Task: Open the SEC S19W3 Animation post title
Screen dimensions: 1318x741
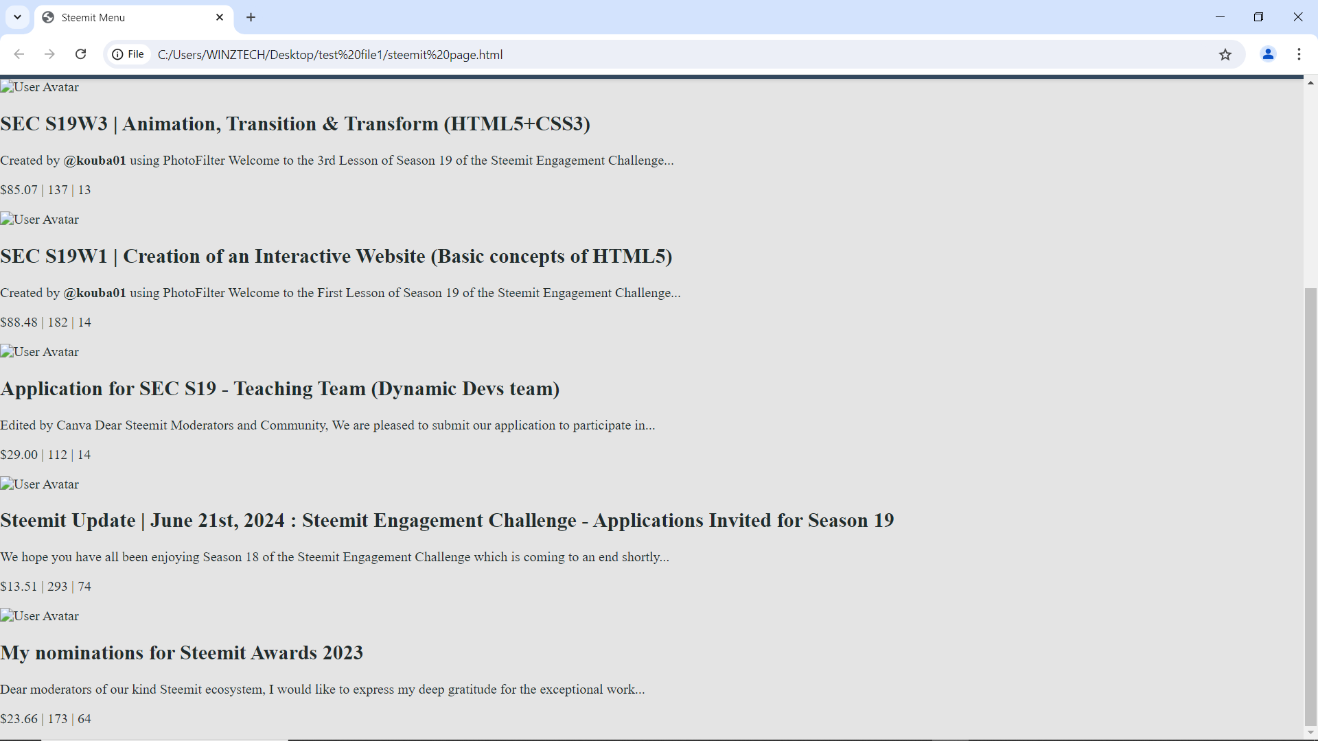Action: [x=295, y=123]
